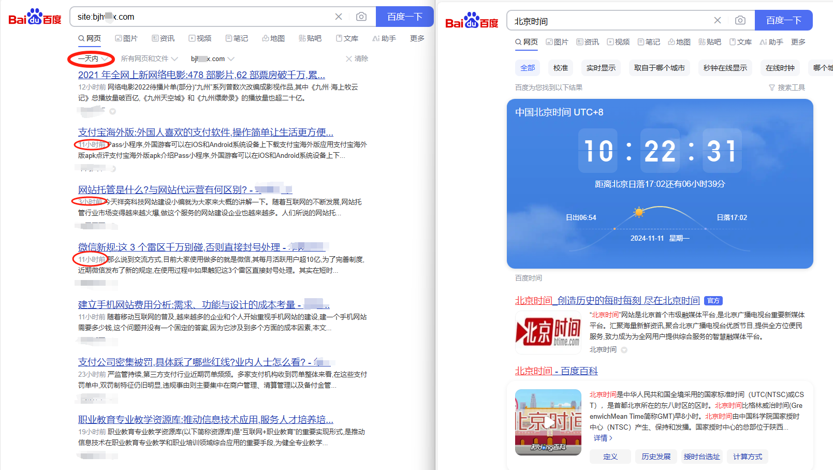Screen dimensions: 833x470
Task: Click the 定义 button in Baike card
Action: click(610, 457)
